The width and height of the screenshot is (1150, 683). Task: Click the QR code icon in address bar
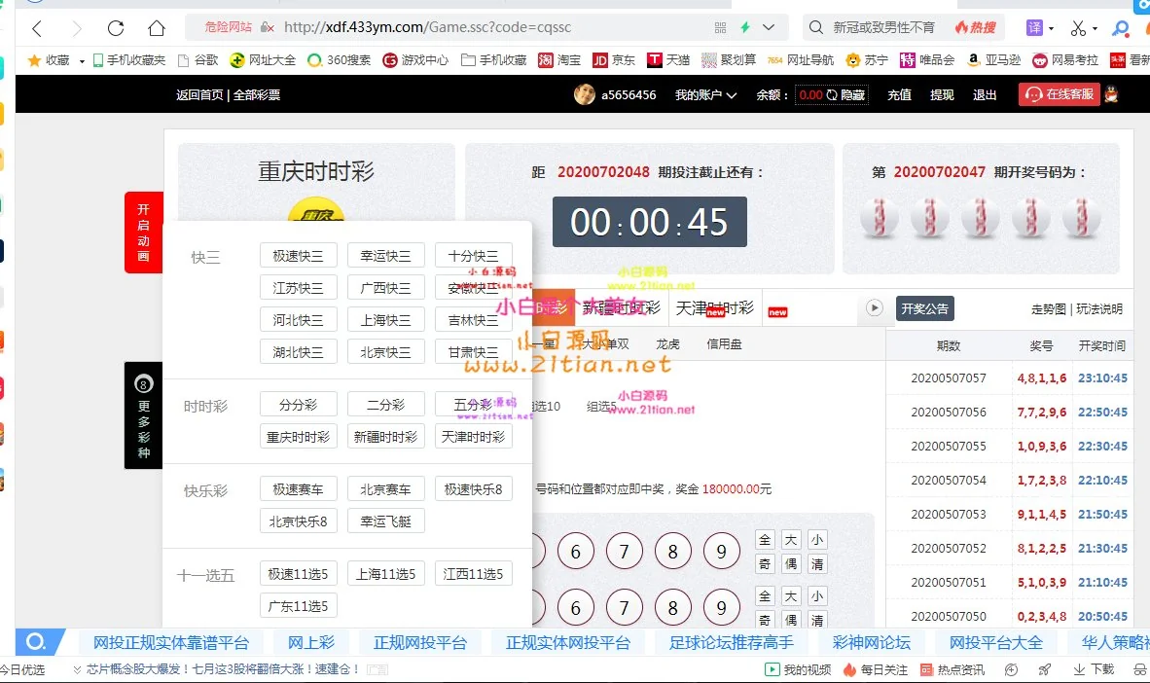(x=720, y=28)
